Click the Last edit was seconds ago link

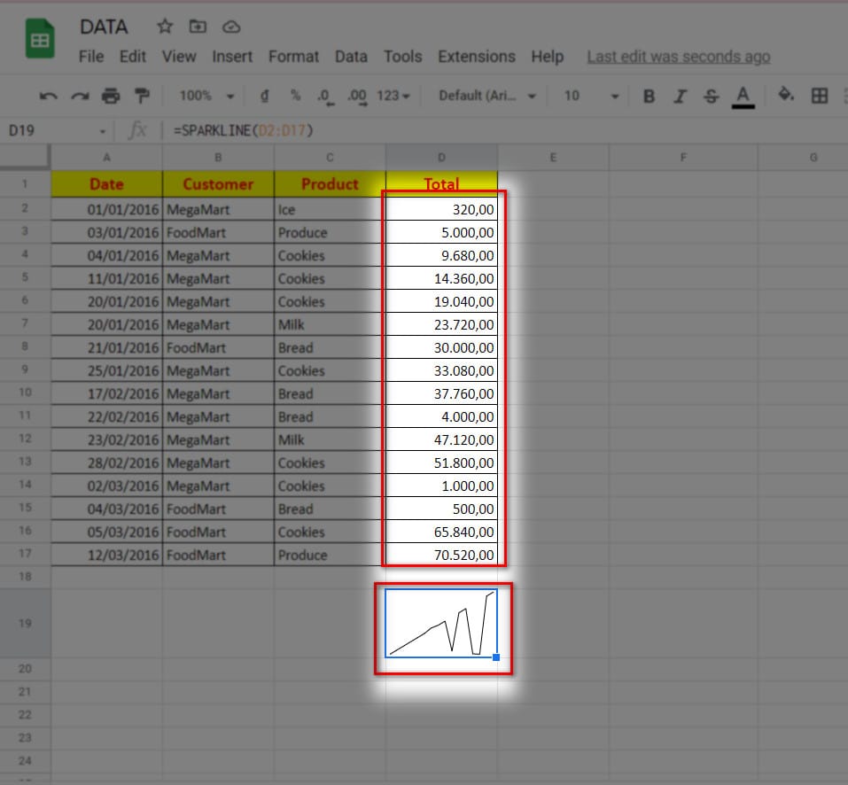click(678, 56)
